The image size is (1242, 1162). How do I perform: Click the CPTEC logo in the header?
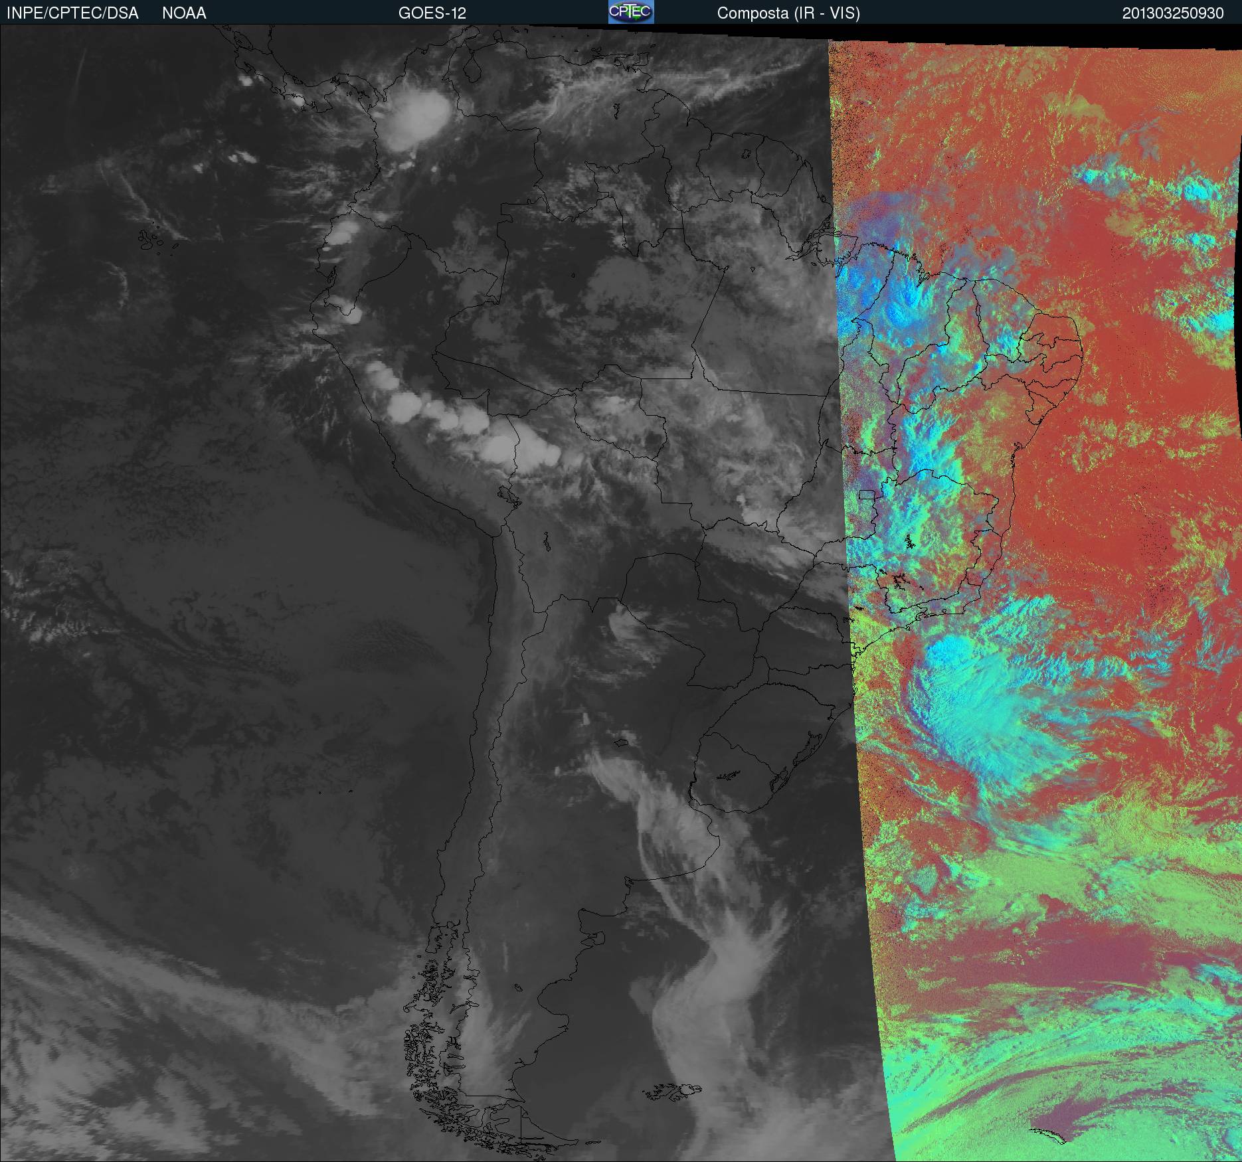tap(631, 12)
